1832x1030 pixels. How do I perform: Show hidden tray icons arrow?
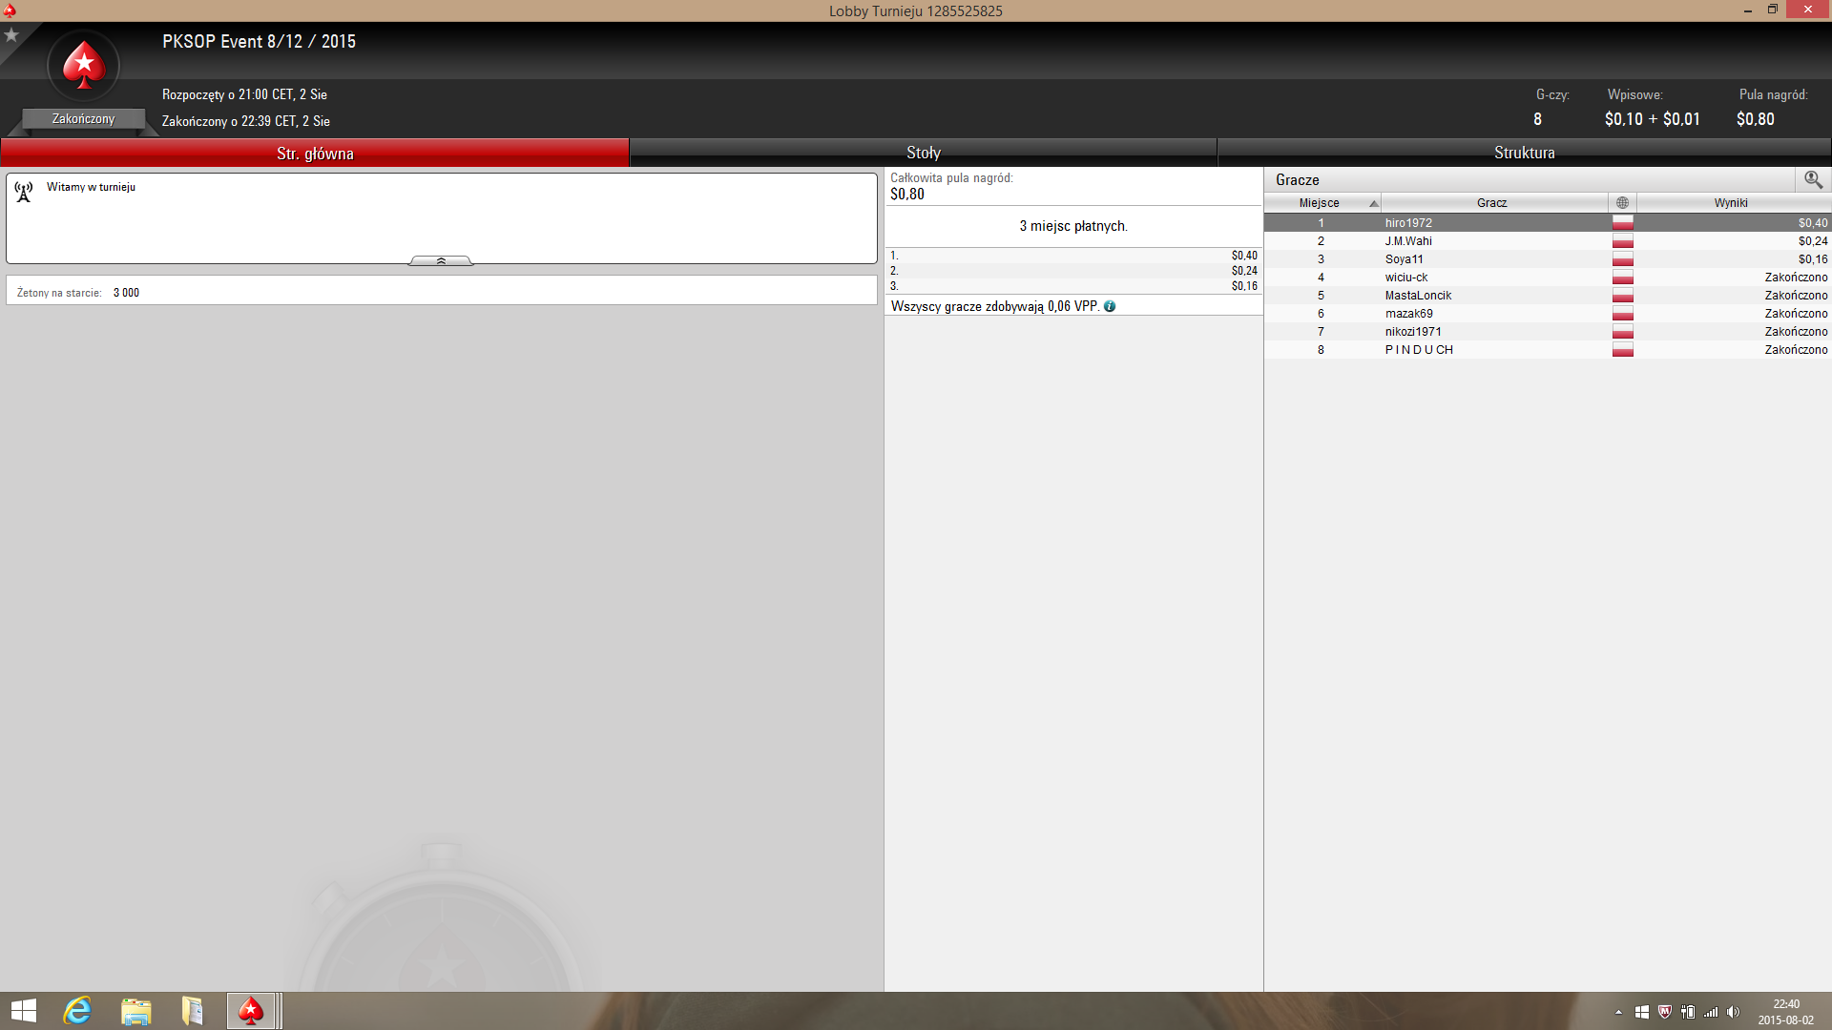tap(1618, 1012)
